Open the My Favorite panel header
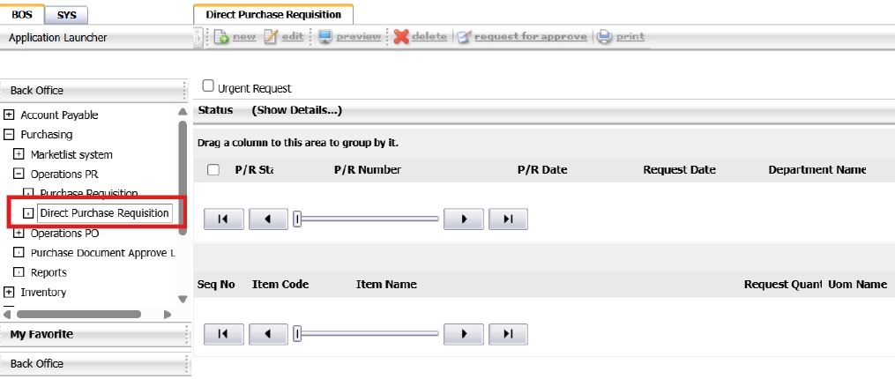The width and height of the screenshot is (895, 379). coord(41,334)
